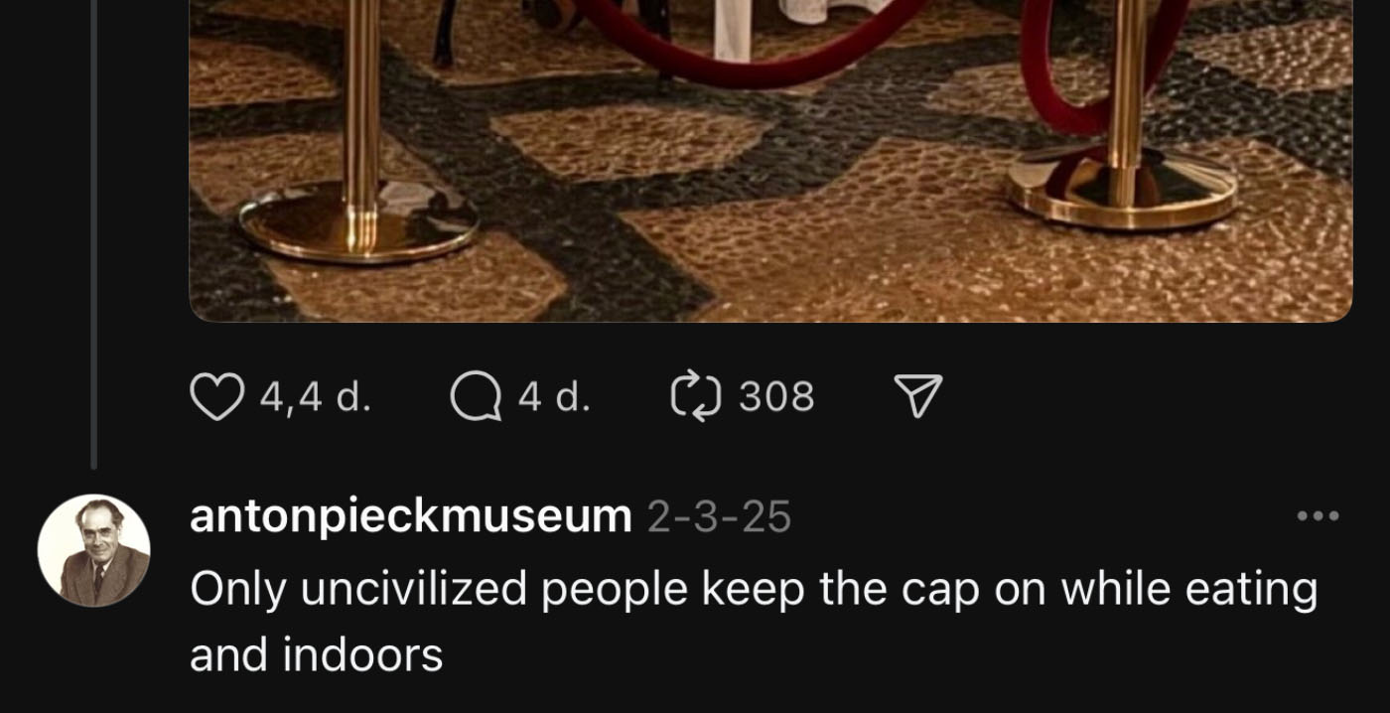1390x713 pixels.
Task: Open the three-dot menu on antonpieckmuseum's reply
Action: (1319, 515)
